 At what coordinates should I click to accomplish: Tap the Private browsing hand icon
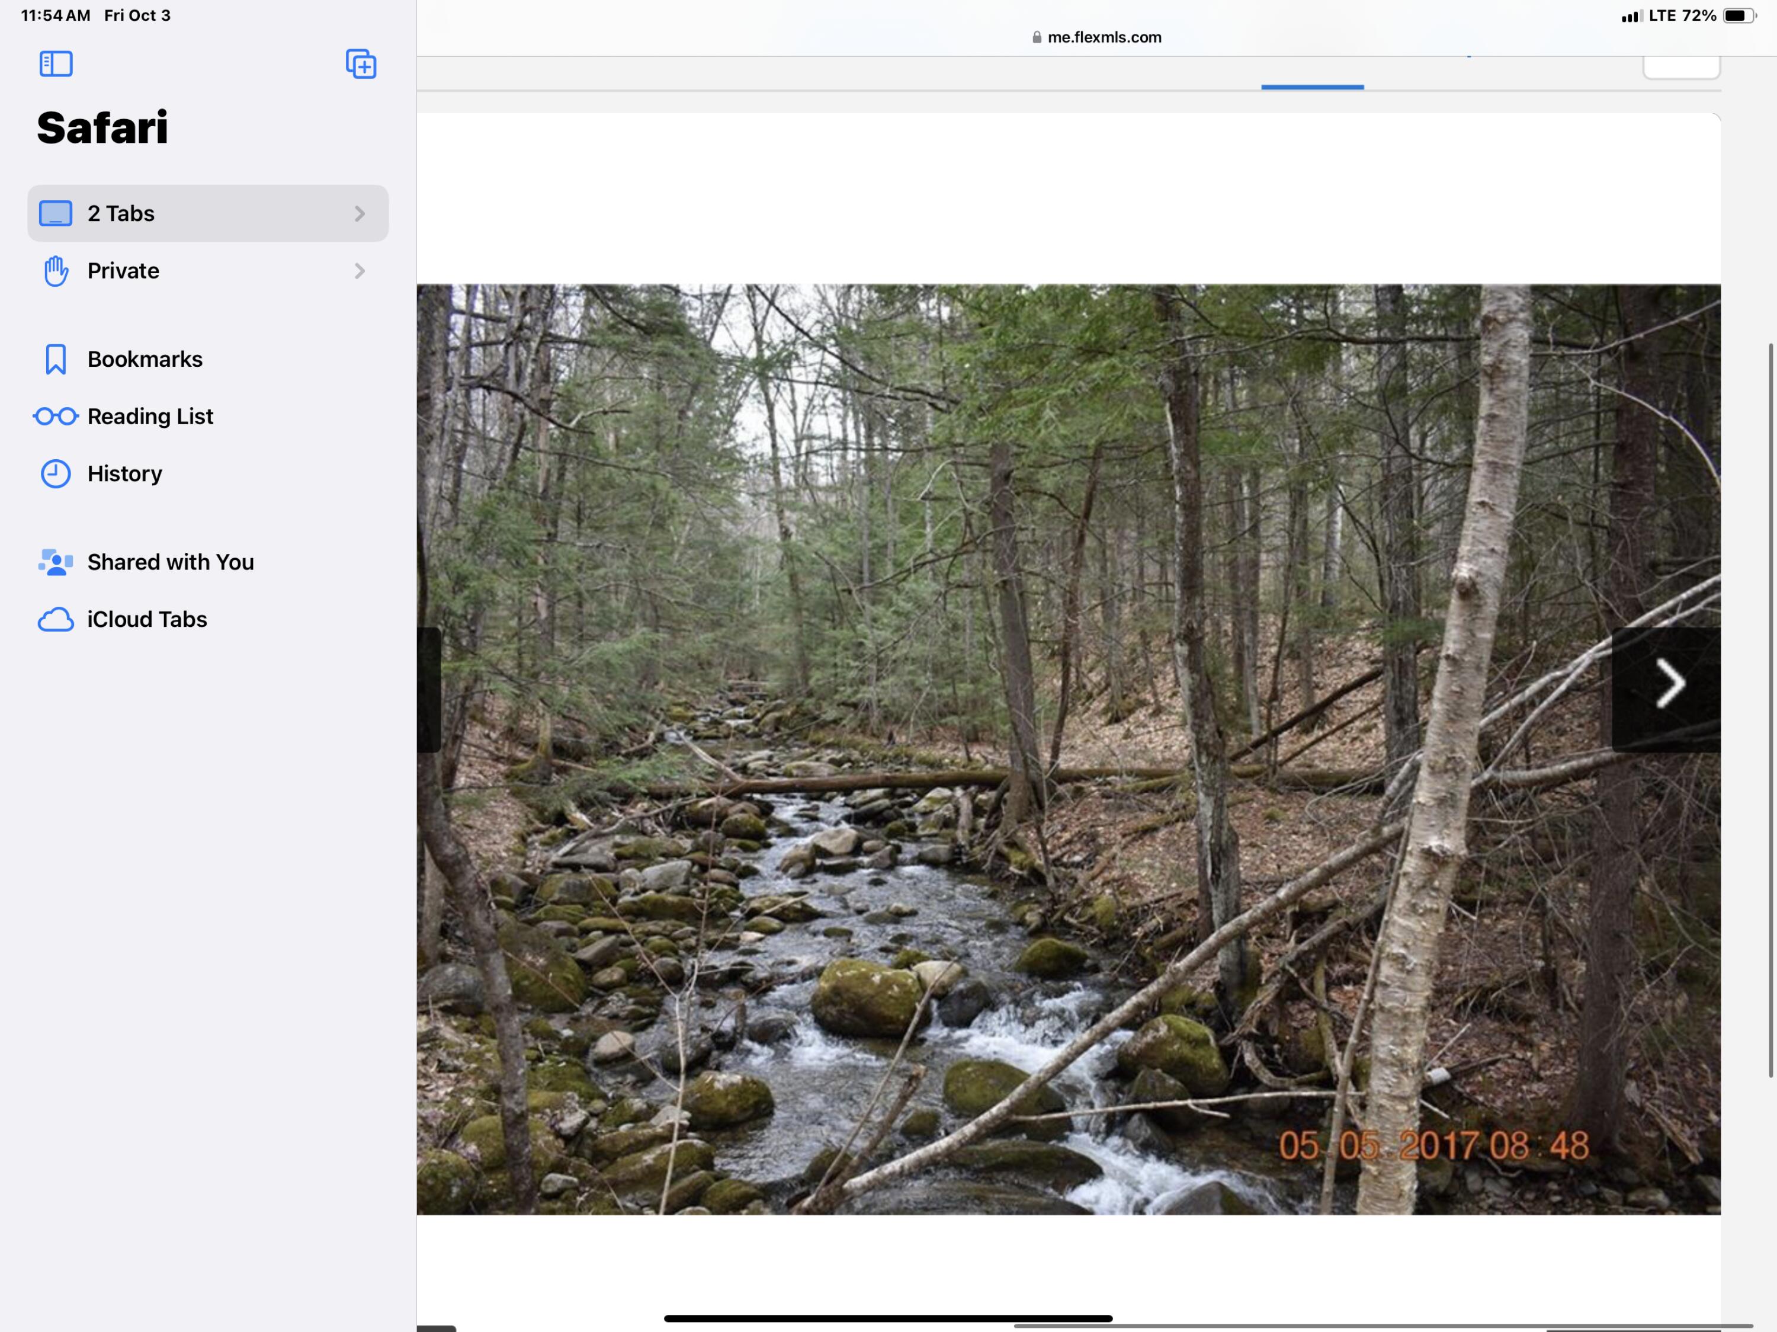click(x=56, y=271)
